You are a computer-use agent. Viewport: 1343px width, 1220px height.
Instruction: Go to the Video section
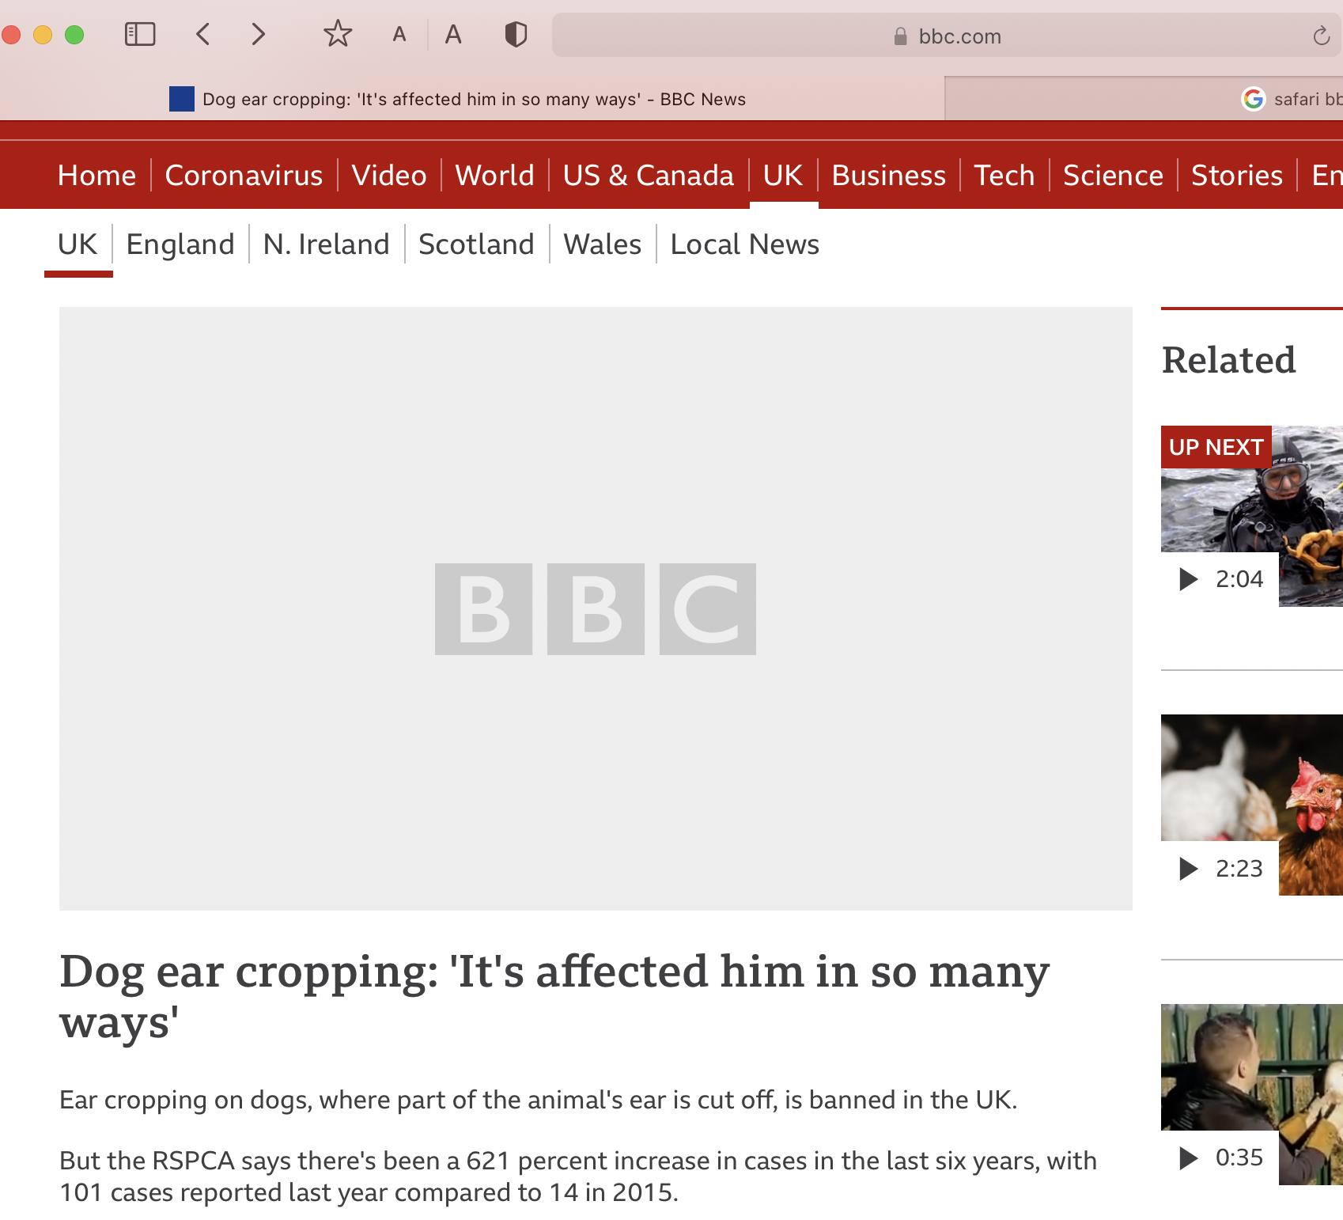coord(389,175)
